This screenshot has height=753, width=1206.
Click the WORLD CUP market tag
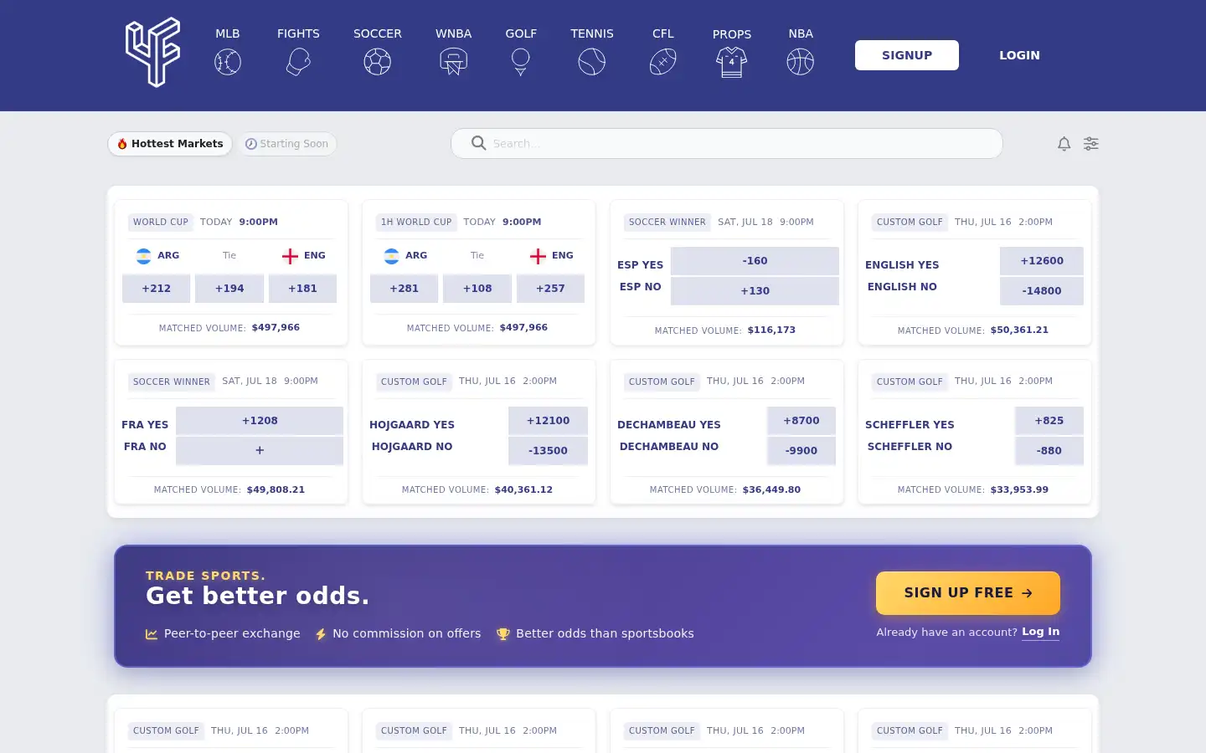pyautogui.click(x=161, y=223)
